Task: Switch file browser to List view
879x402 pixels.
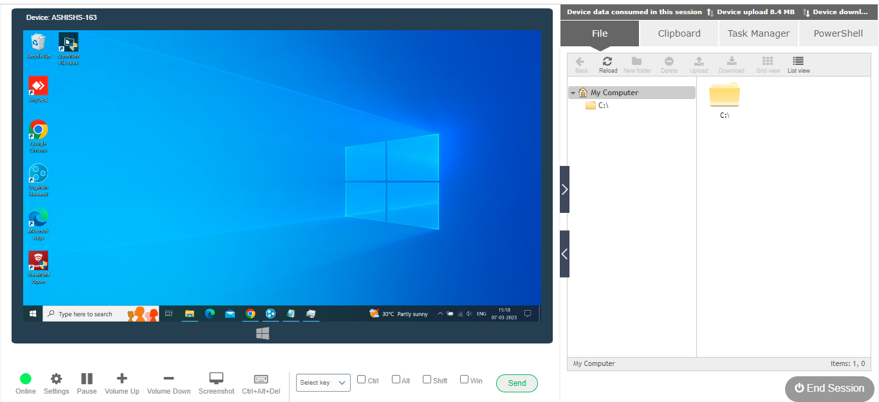Action: pyautogui.click(x=799, y=64)
